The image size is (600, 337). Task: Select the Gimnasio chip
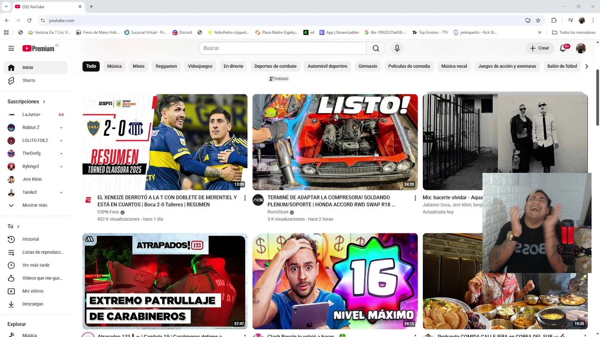(368, 66)
